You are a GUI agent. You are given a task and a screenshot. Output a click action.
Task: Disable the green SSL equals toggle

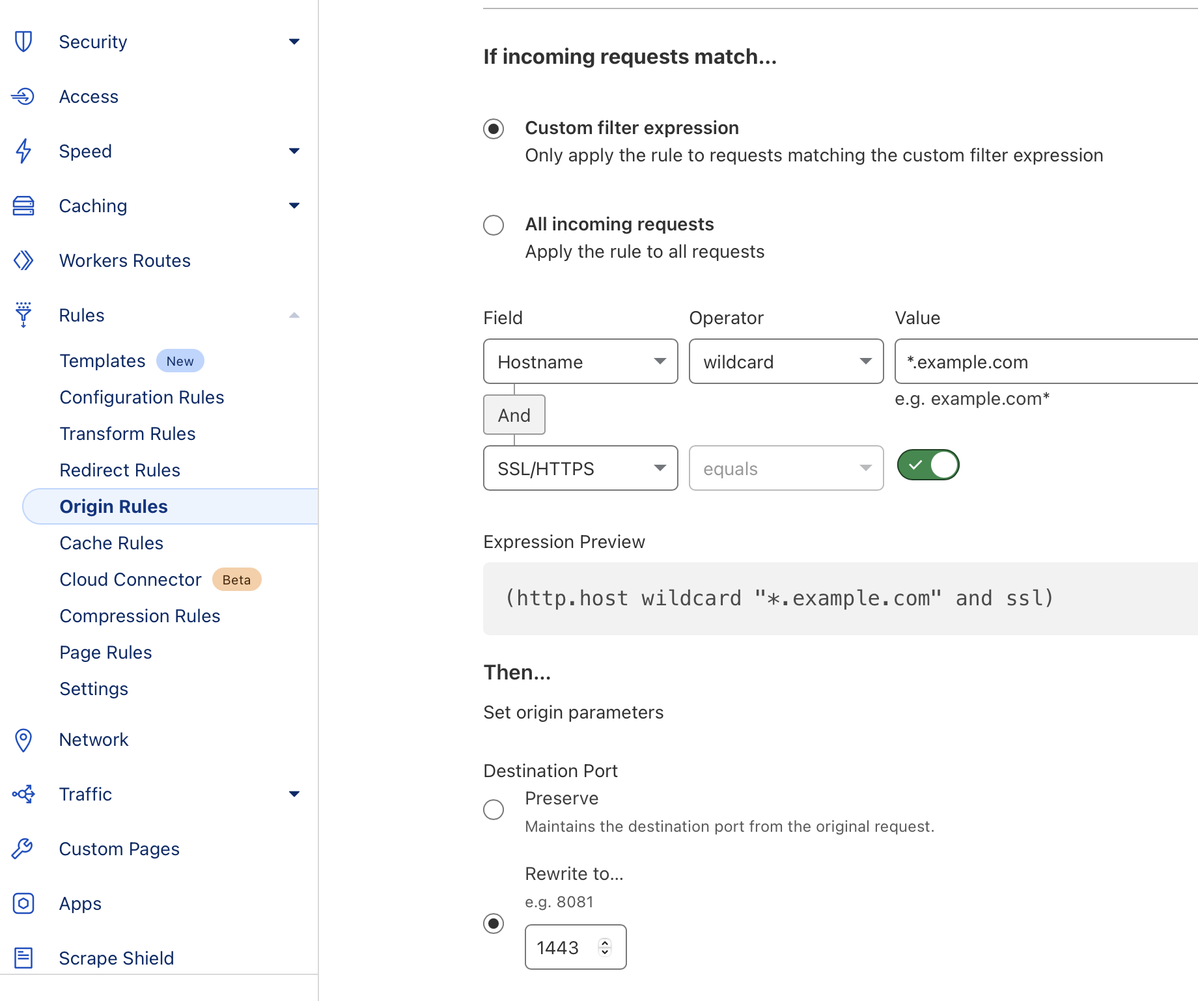click(x=928, y=465)
